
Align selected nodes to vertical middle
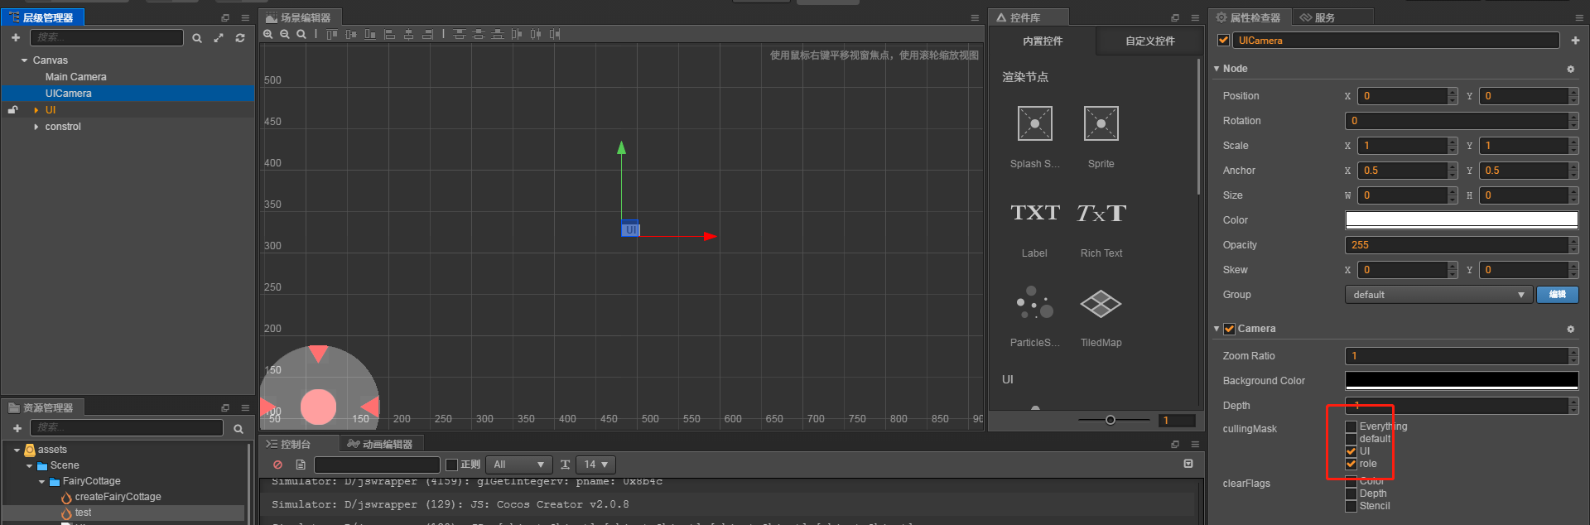351,34
